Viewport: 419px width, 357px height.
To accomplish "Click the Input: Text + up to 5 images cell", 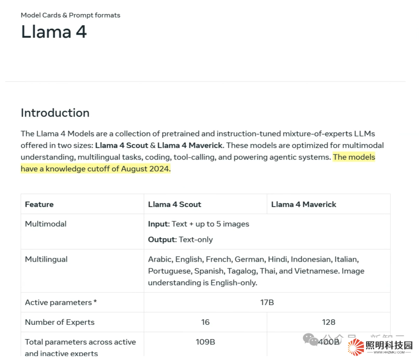I will tap(199, 224).
